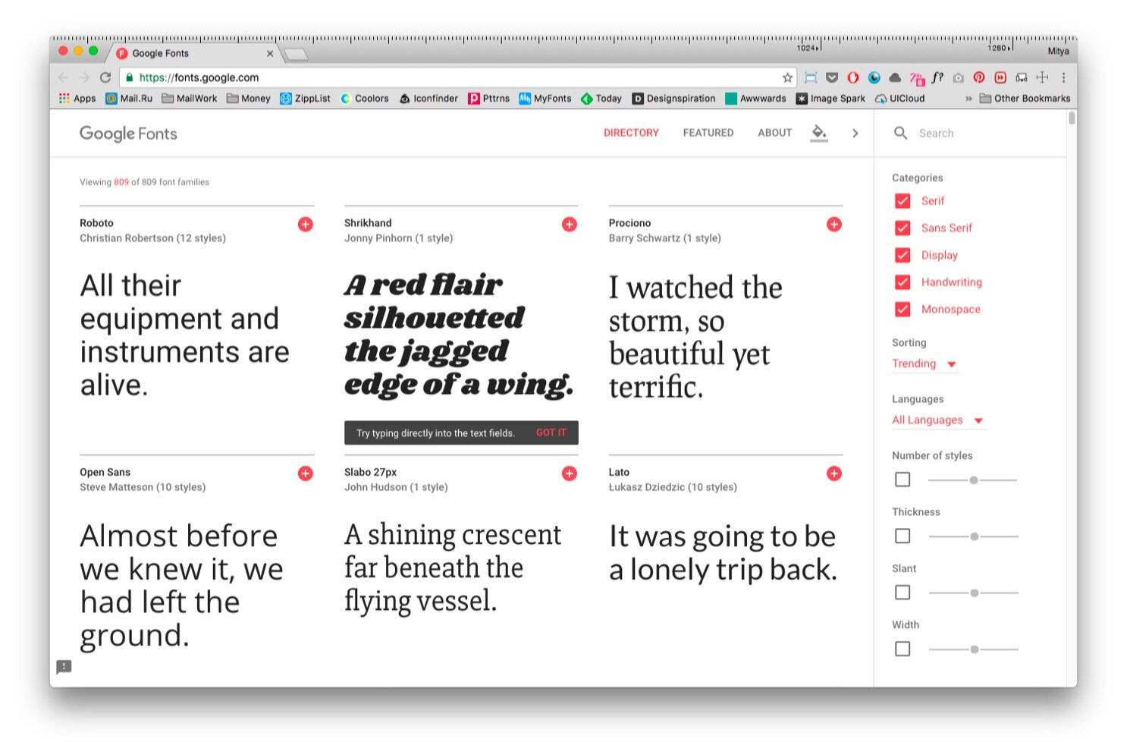
Task: Enable the Number of styles filter checkbox
Action: tap(902, 479)
